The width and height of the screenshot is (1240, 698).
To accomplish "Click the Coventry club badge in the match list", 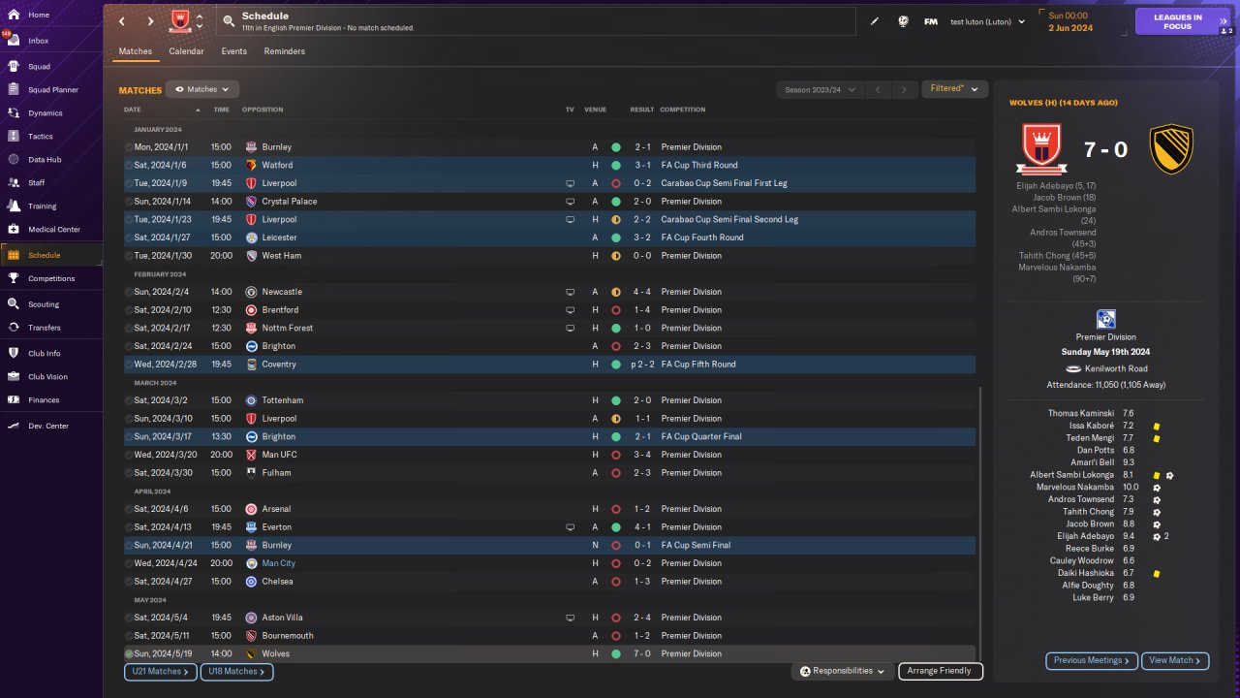I will coord(252,365).
